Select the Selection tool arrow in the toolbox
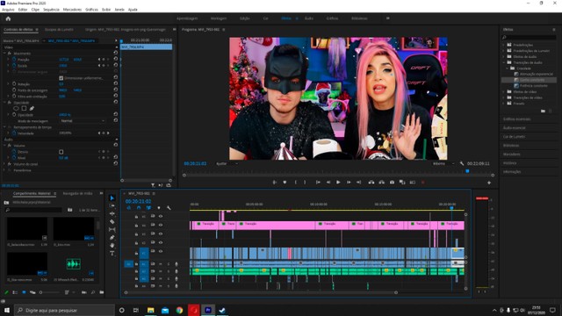Screen dimensions: 562x316 click(112, 197)
